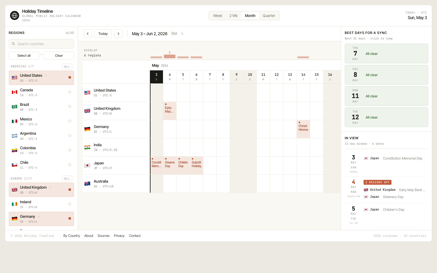Click the India flag in timeline row
This screenshot has height=273, width=437.
tap(87, 147)
